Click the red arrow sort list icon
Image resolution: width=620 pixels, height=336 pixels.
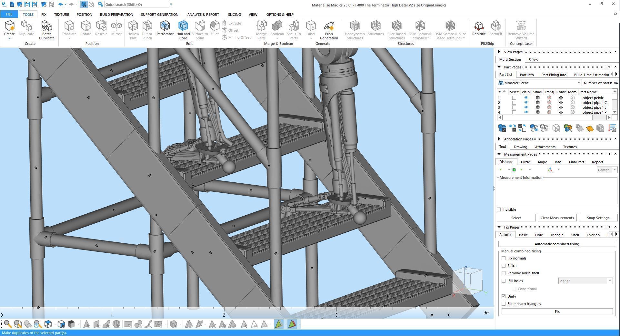[612, 128]
